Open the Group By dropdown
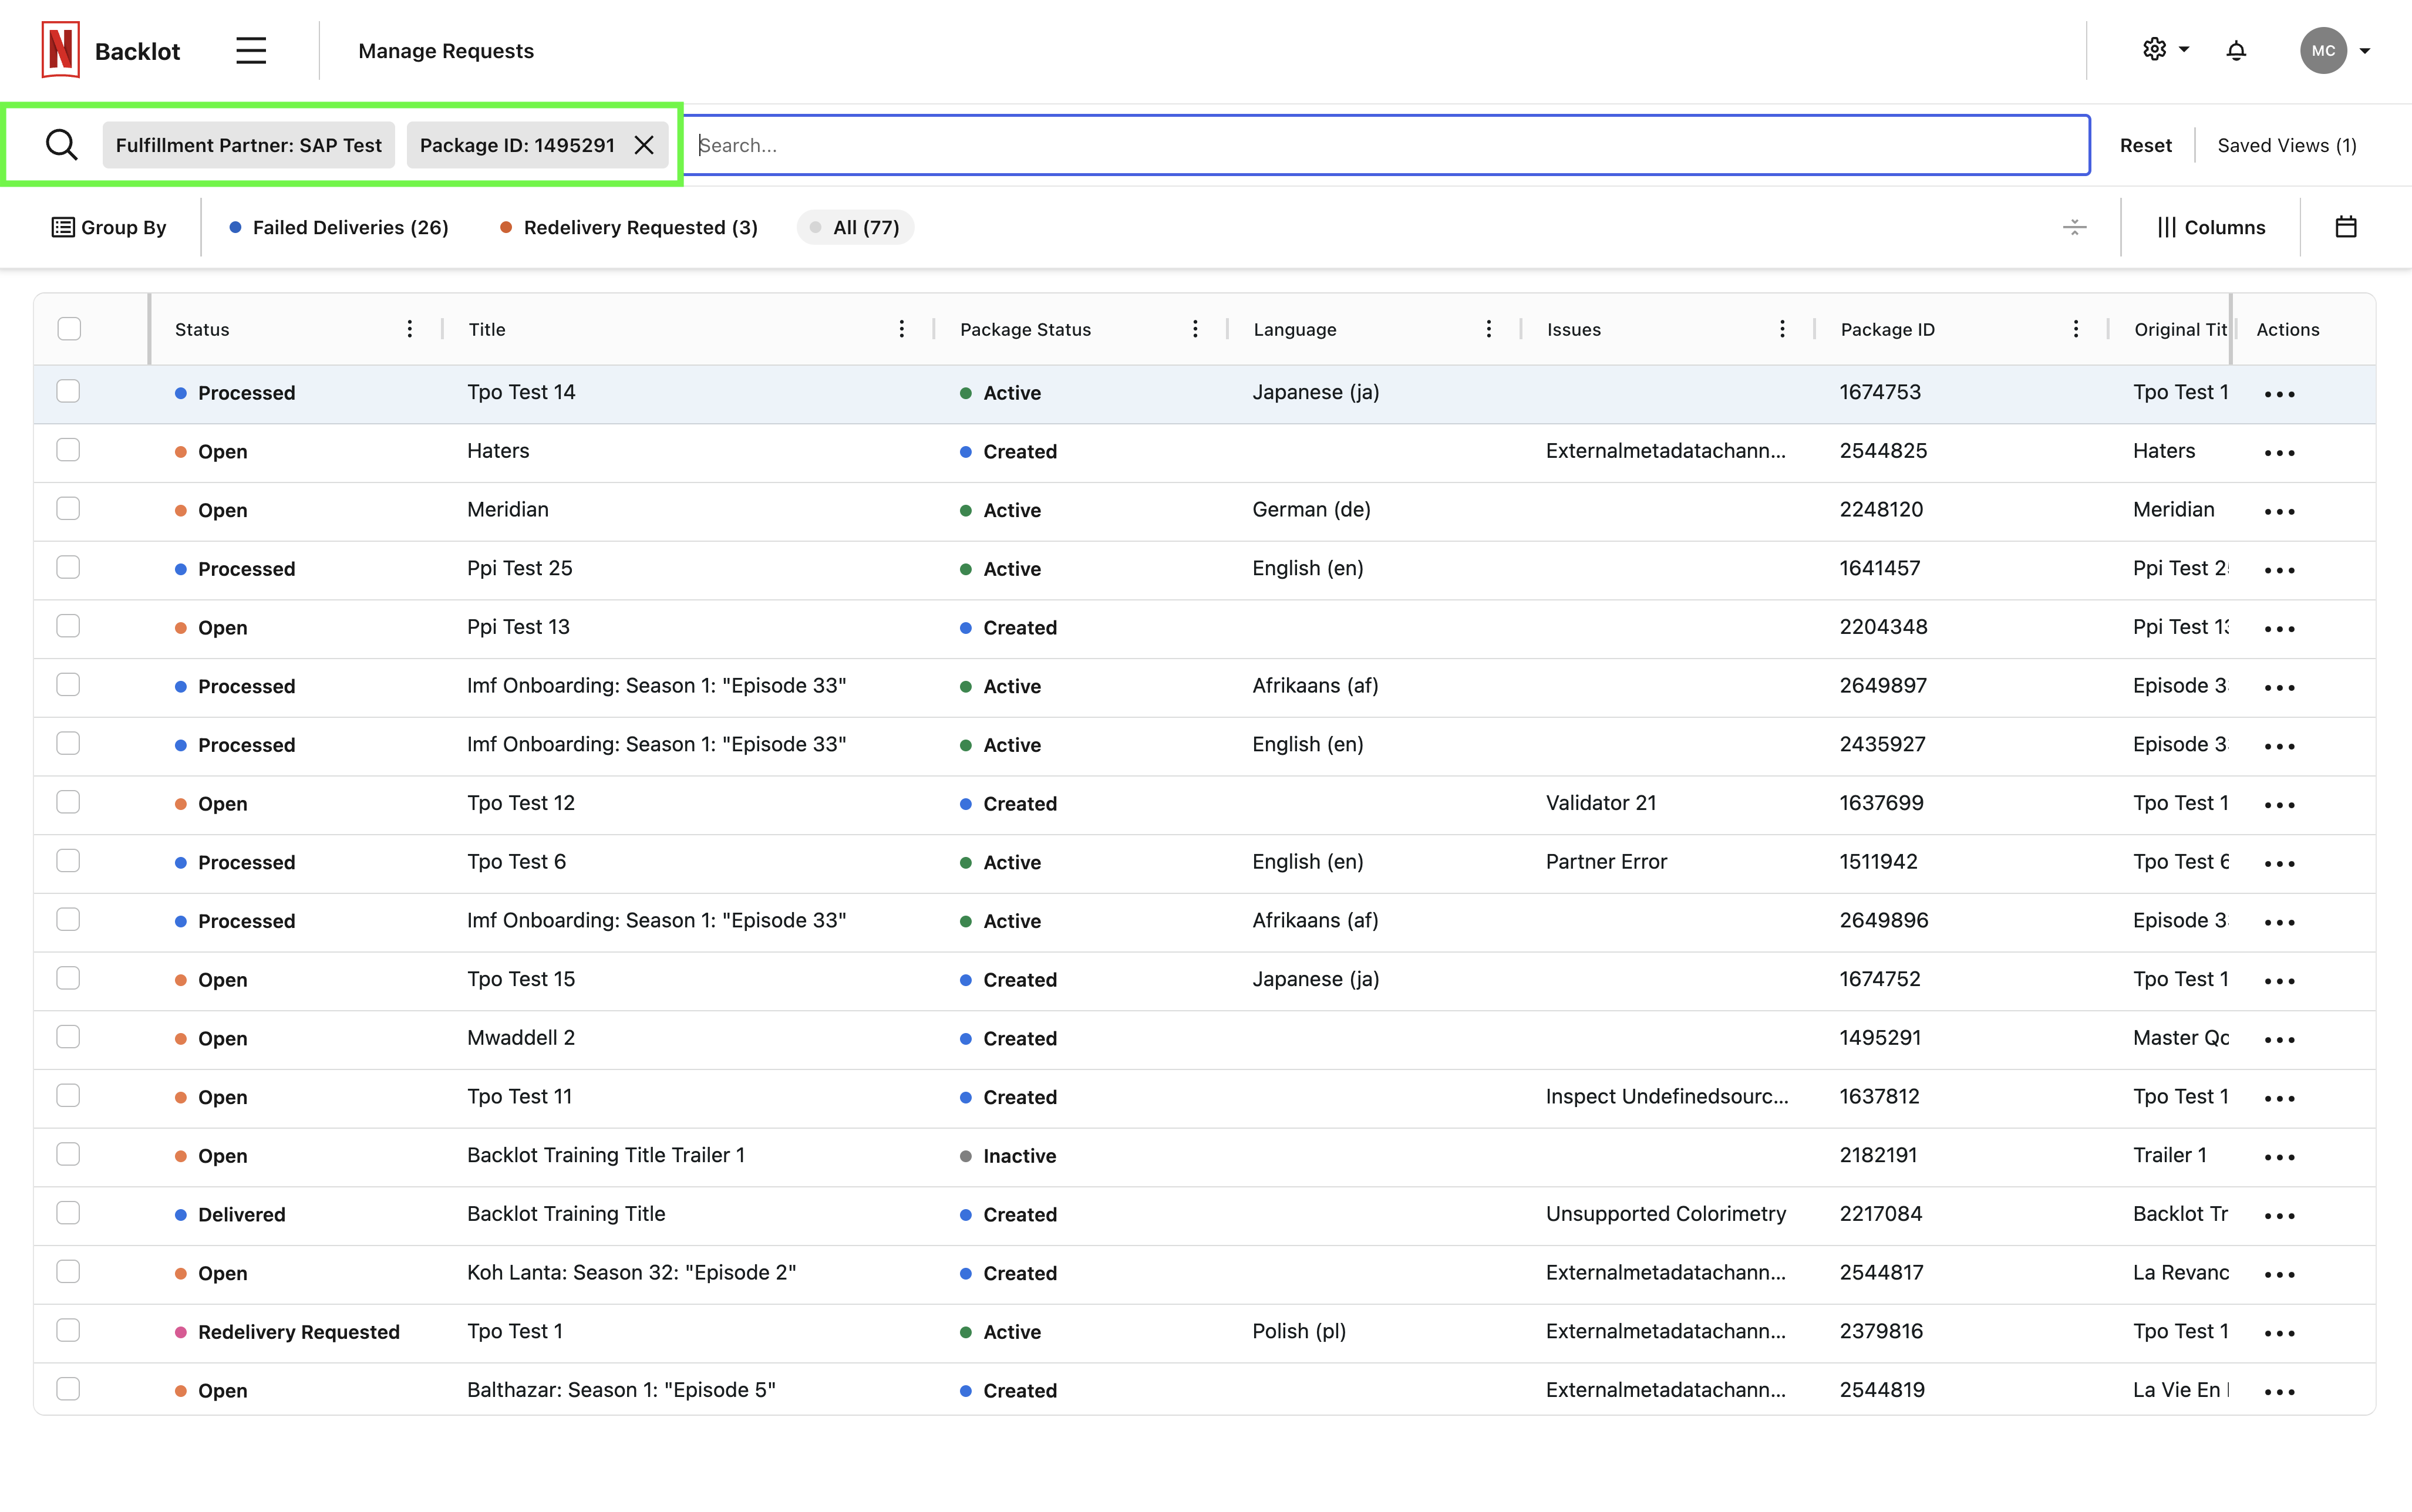The width and height of the screenshot is (2412, 1512). coord(109,227)
